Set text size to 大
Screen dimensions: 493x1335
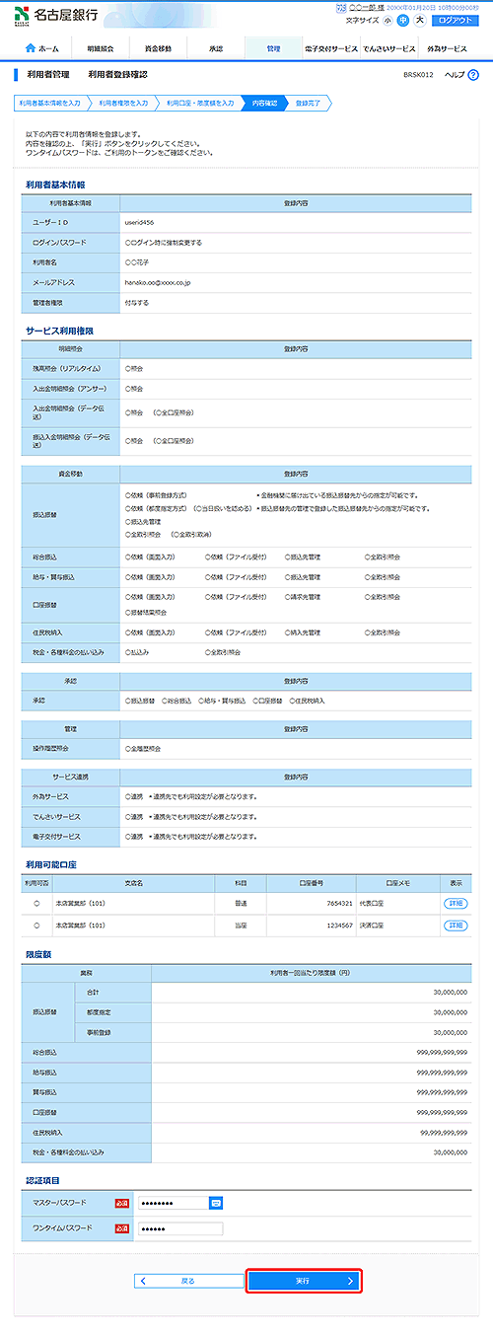point(419,20)
